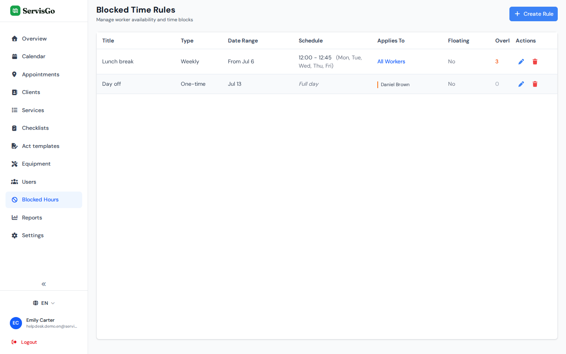Open Appointments section
The width and height of the screenshot is (566, 354).
(x=44, y=74)
